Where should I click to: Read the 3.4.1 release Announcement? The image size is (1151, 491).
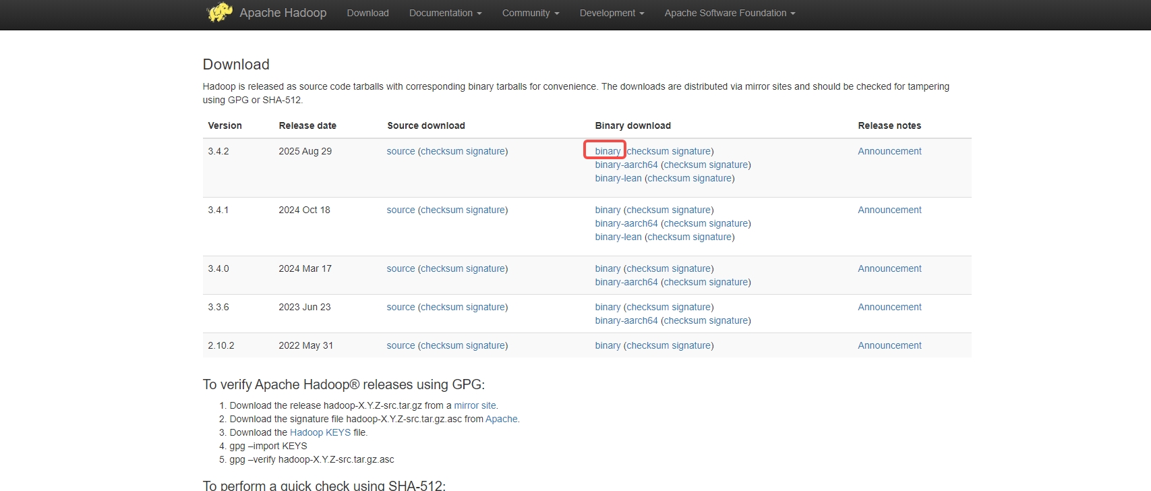pos(889,210)
